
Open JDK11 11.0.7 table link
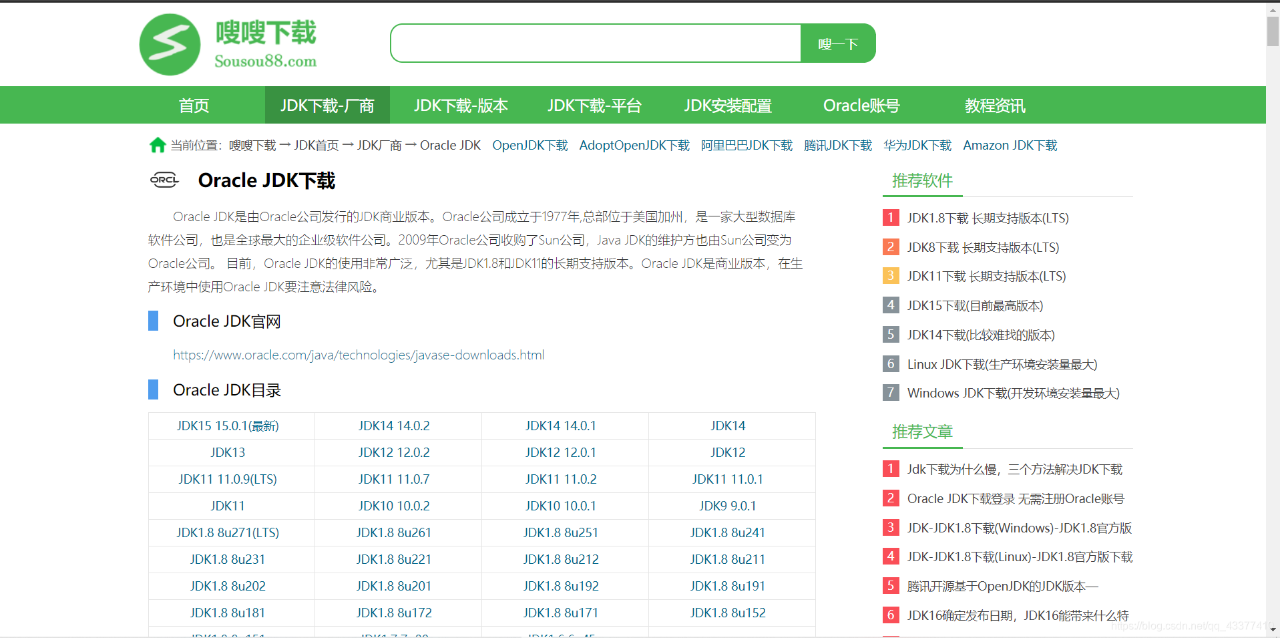(x=394, y=479)
